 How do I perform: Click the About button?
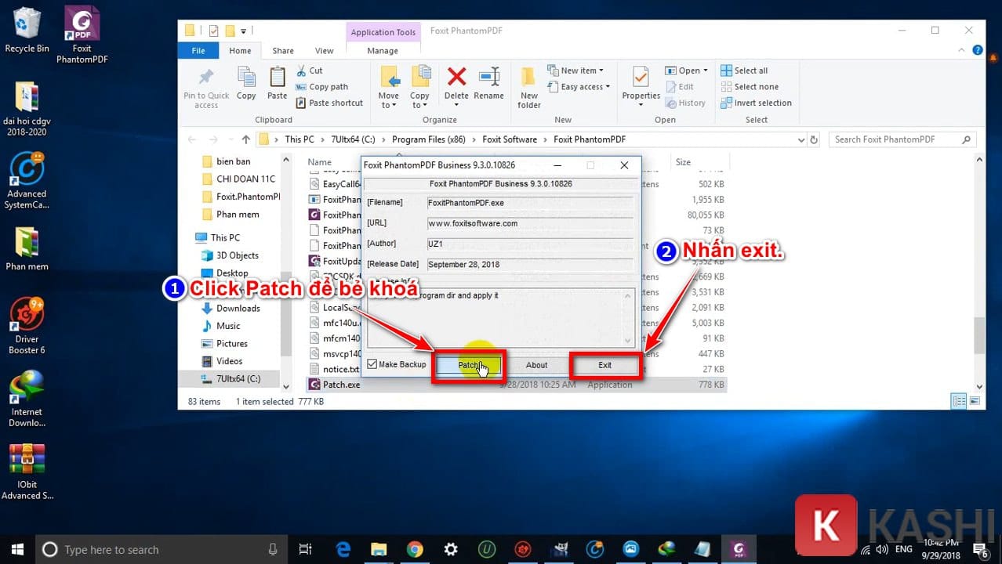click(x=536, y=365)
